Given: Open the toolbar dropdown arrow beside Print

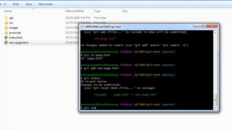Looking at the screenshot, I should [5, 4].
